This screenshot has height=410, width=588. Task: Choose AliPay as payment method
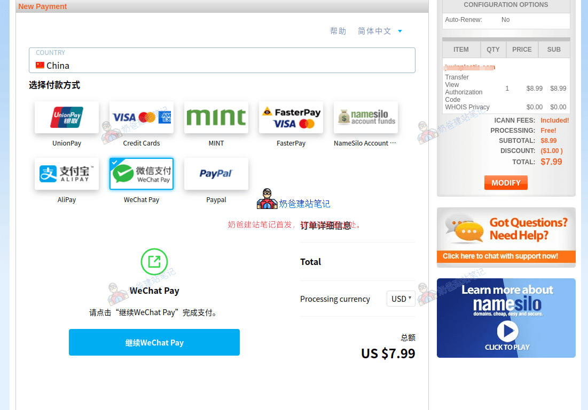pos(67,174)
